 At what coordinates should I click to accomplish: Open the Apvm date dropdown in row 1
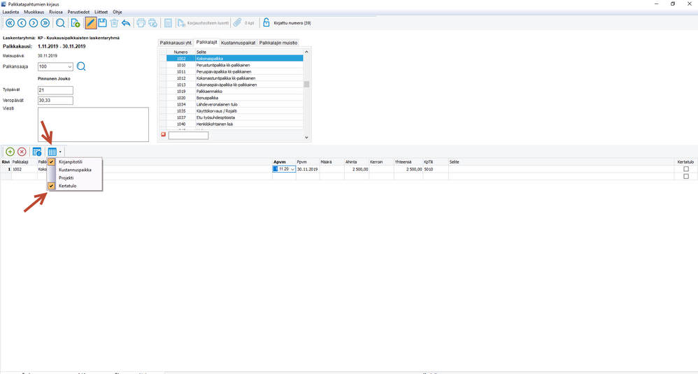coord(292,169)
